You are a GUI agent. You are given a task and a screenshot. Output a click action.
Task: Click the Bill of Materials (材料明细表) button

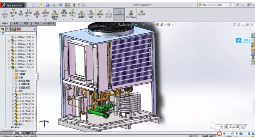coord(91,14)
